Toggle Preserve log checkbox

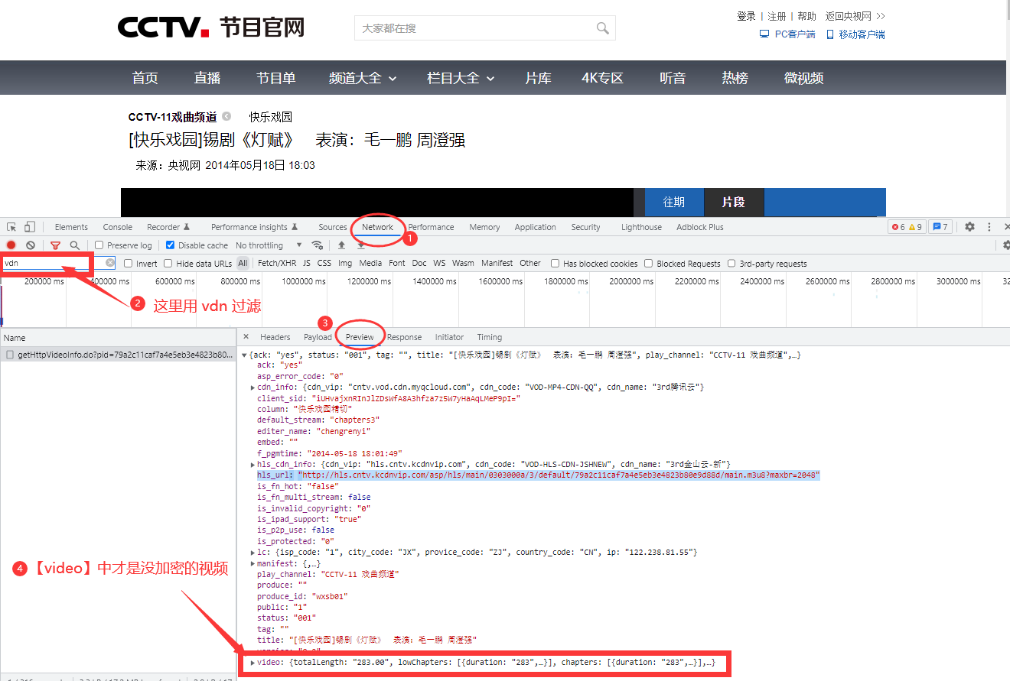tap(99, 245)
